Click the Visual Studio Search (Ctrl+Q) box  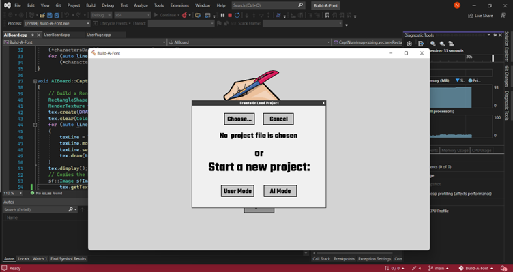[268, 5]
